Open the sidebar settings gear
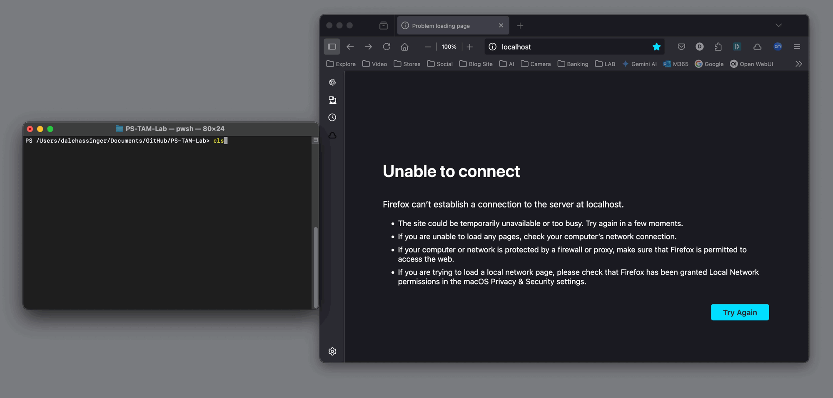This screenshot has width=833, height=398. [x=332, y=351]
